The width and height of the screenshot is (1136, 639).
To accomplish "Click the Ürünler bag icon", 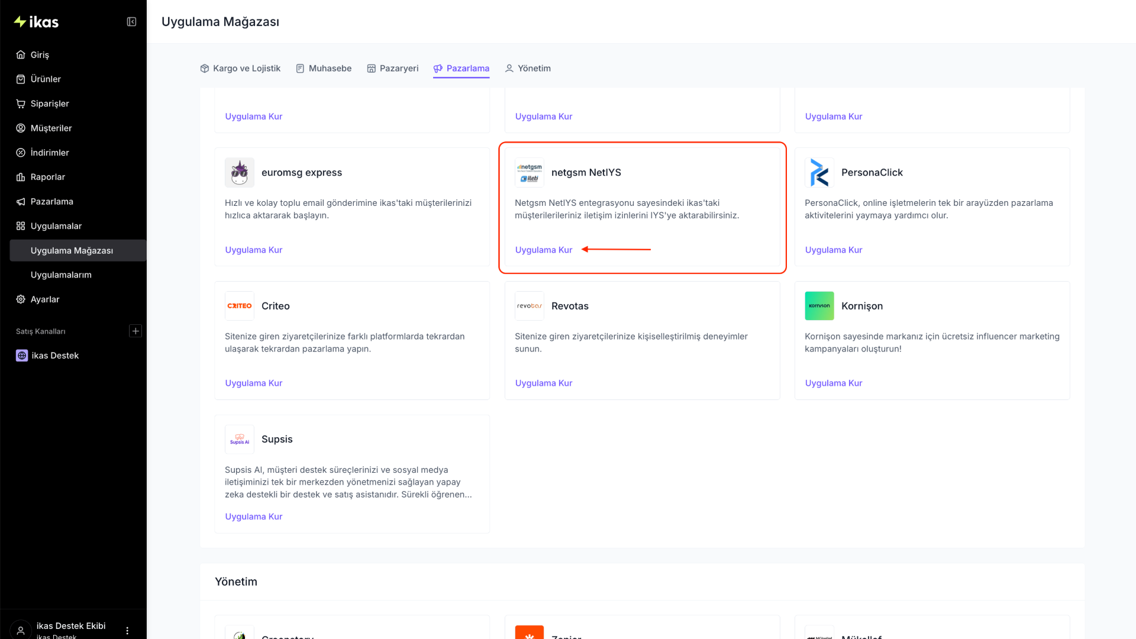I will pos(21,79).
